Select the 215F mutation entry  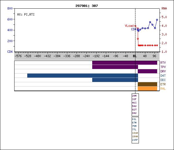pos(135,140)
